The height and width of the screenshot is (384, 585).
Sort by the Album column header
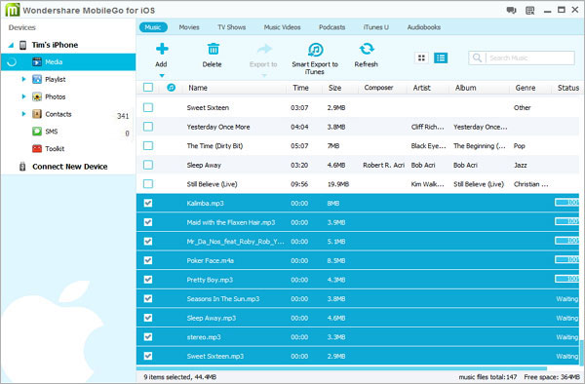pos(466,88)
